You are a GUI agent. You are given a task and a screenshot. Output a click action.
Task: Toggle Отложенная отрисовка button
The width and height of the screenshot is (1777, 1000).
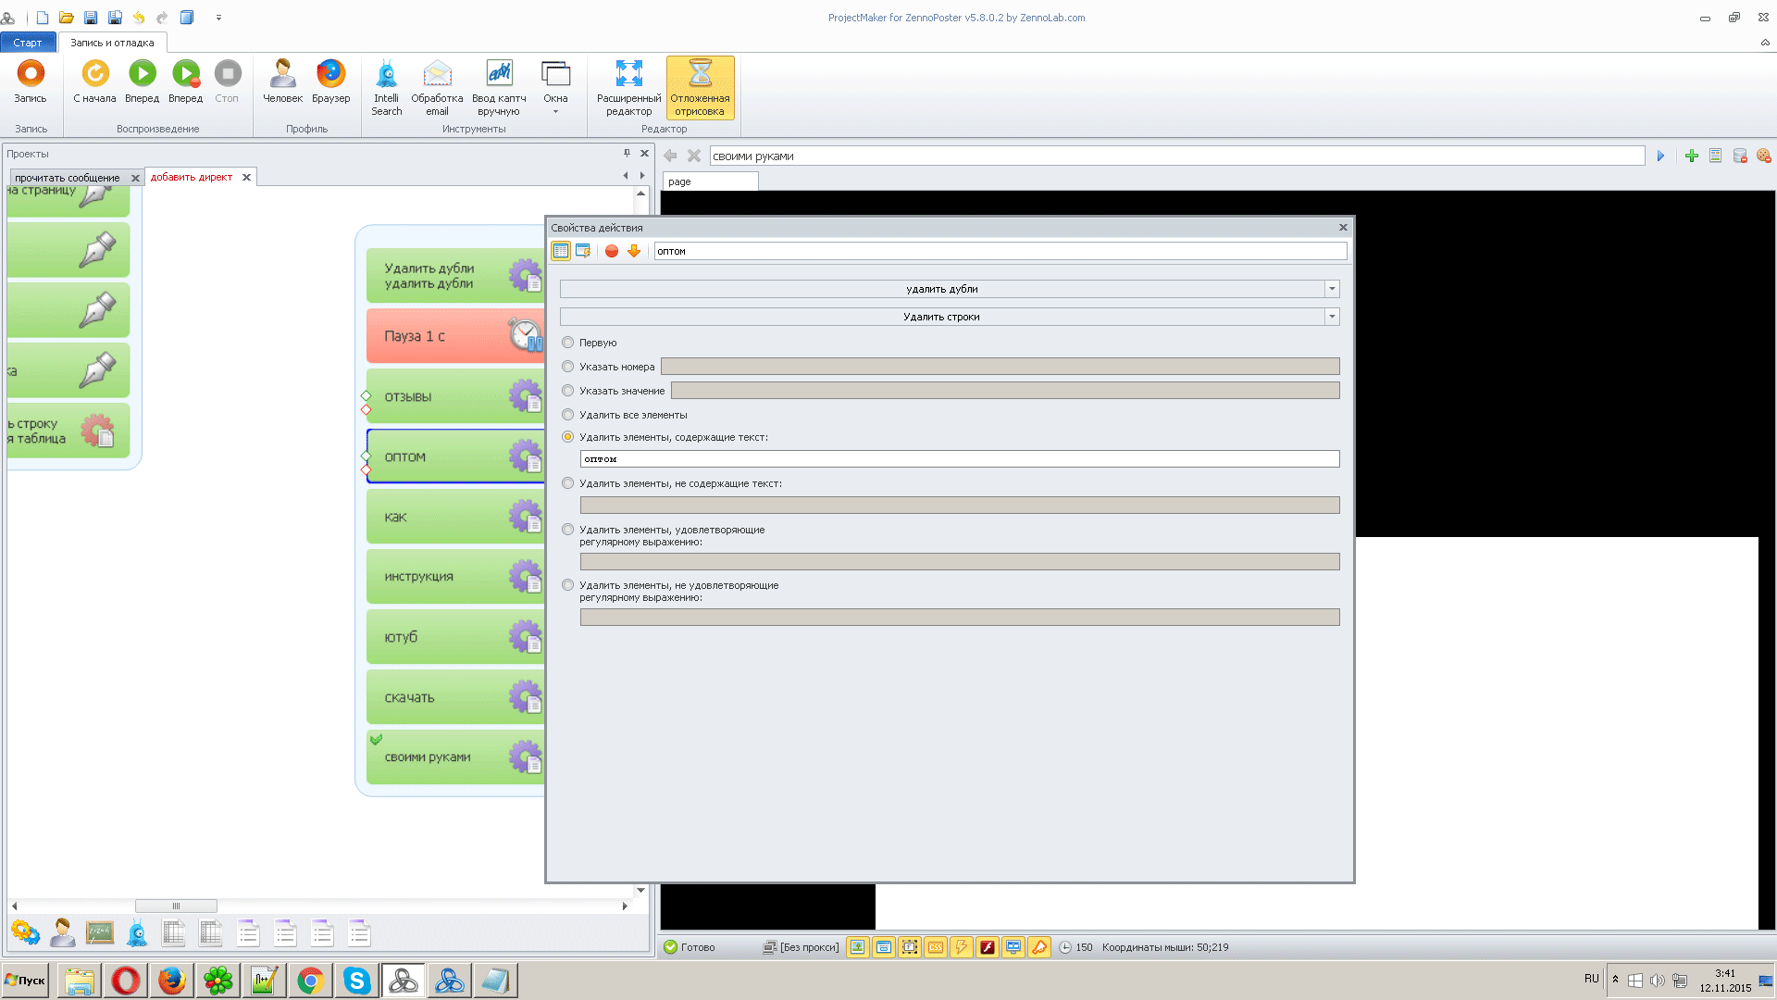(x=700, y=87)
